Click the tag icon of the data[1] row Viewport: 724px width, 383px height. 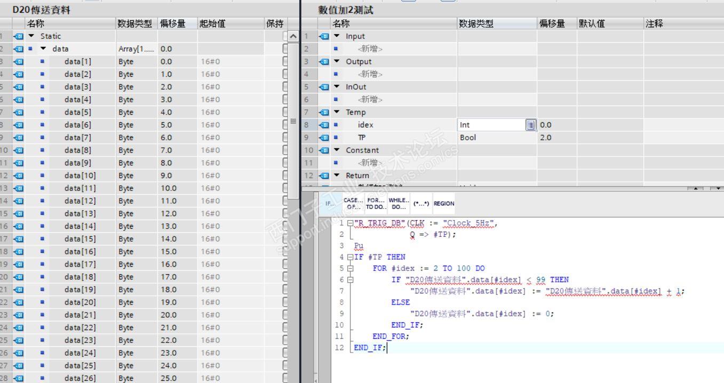pyautogui.click(x=19, y=61)
